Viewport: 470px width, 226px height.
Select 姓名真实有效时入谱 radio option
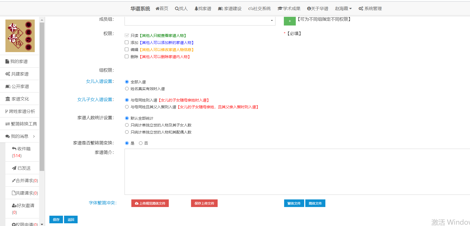(x=127, y=88)
